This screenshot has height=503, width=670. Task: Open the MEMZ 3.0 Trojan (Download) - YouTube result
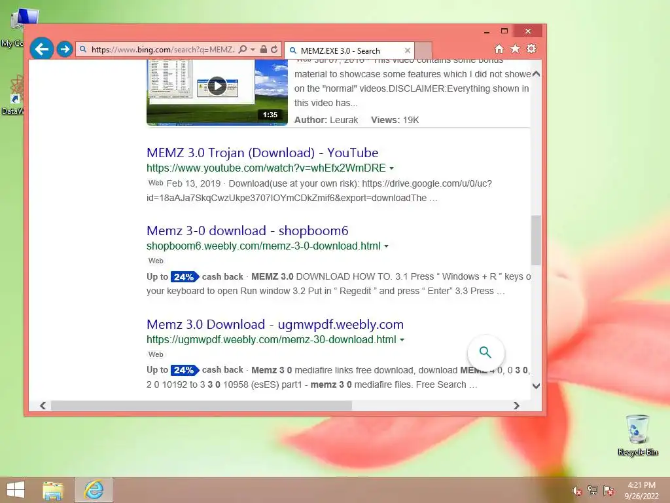[262, 153]
